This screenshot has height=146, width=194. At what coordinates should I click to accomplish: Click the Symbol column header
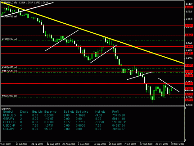point(8,112)
